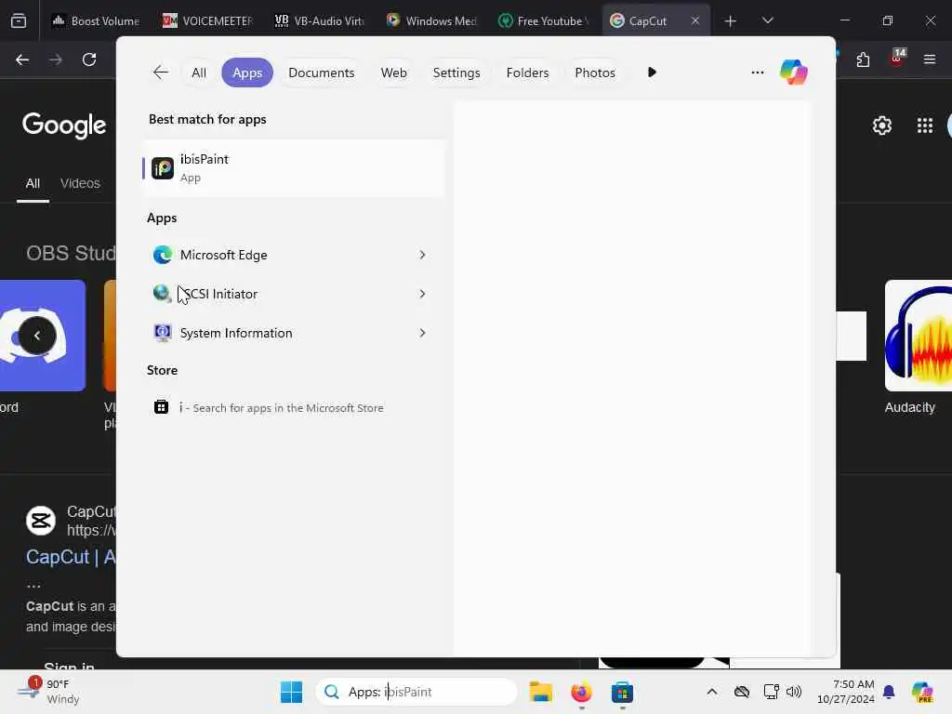Filter search by Photos

click(594, 73)
